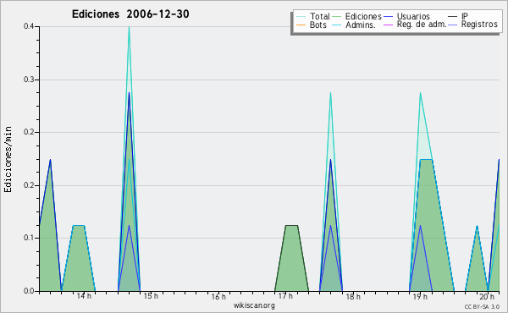
Task: Click the Ediciones/min y-axis title
Action: pos(8,159)
